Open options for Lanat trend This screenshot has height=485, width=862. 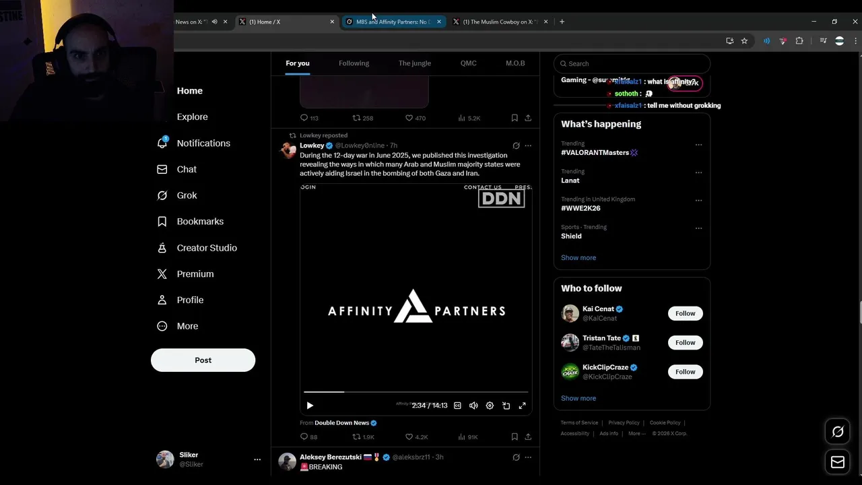point(698,172)
